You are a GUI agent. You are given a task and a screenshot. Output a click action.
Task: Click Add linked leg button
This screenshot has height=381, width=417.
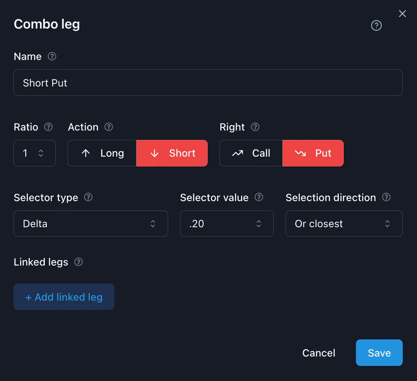[64, 297]
